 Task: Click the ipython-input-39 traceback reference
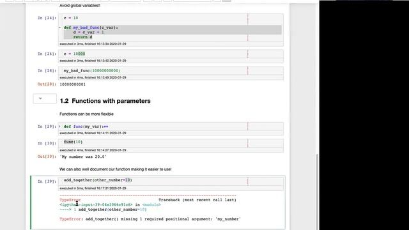click(x=96, y=204)
